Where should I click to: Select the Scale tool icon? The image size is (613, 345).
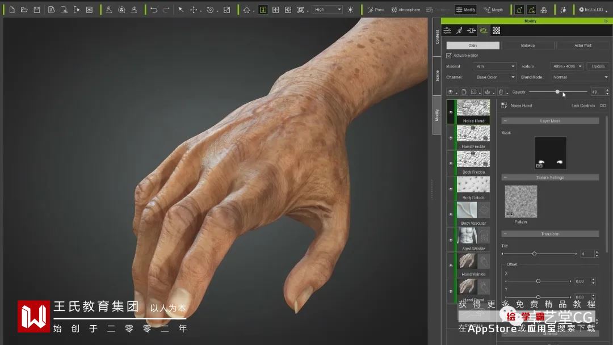point(226,10)
